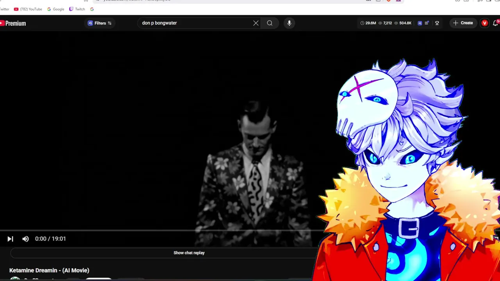Click the 0:00 / 19:01 time display
The height and width of the screenshot is (281, 500).
click(50, 239)
